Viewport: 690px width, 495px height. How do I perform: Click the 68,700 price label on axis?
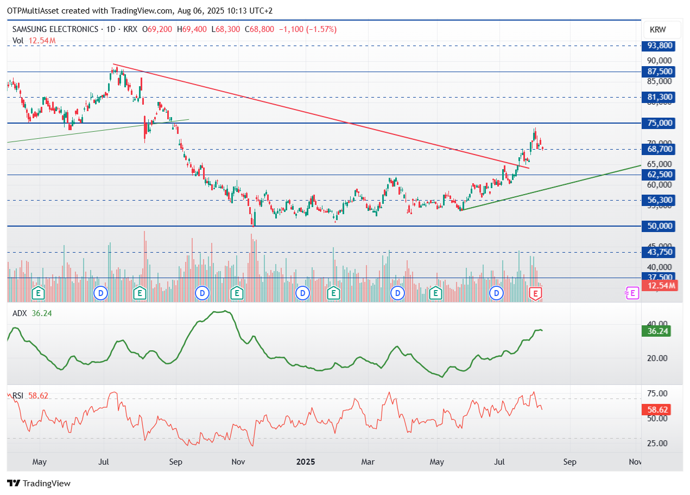[660, 149]
